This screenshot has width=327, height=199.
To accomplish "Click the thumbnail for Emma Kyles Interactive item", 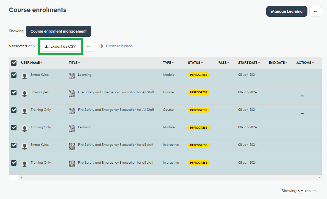I will [x=72, y=146].
